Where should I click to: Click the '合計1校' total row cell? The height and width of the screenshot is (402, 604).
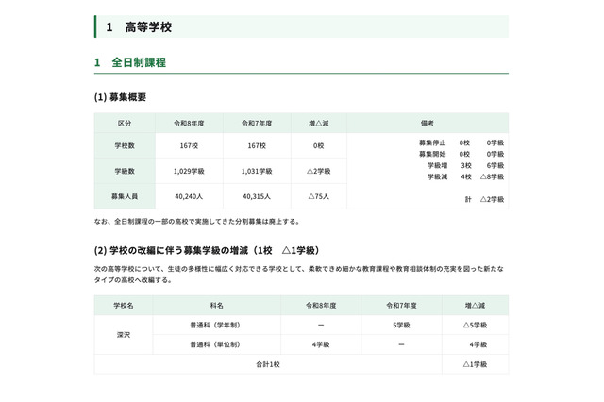point(267,364)
